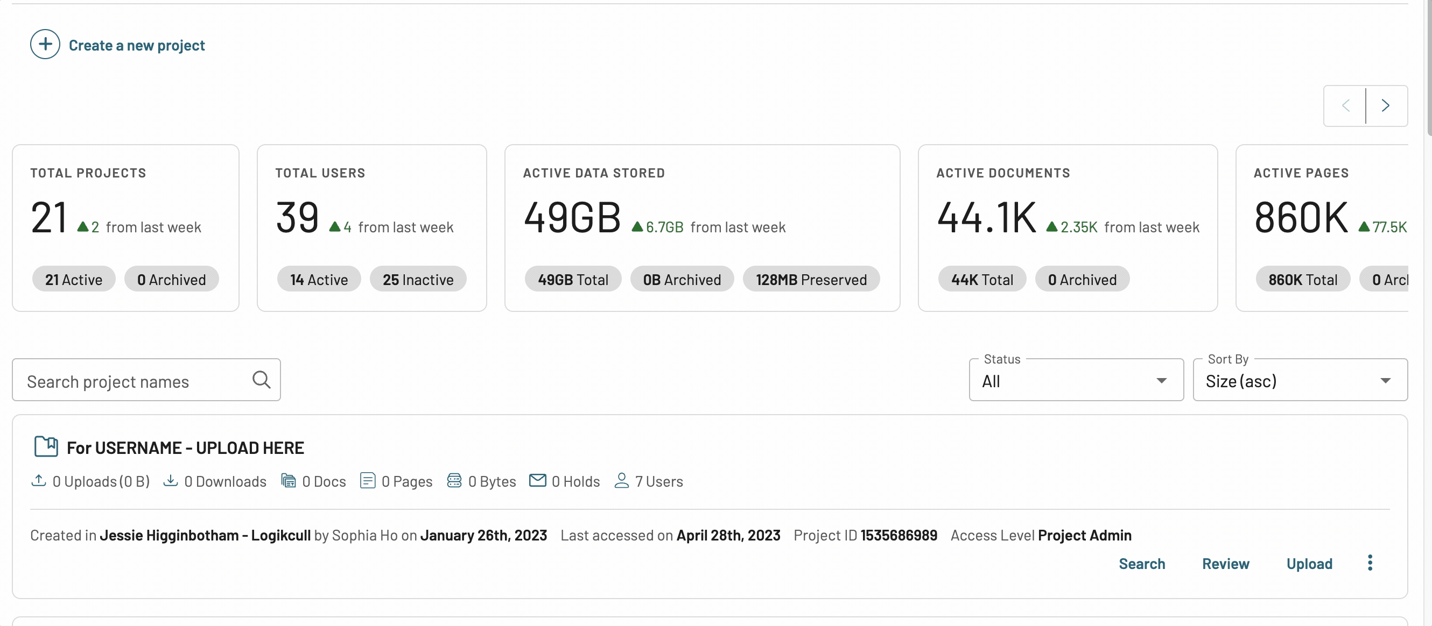Open project For USERNAME - UPLOAD HERE

[x=185, y=447]
